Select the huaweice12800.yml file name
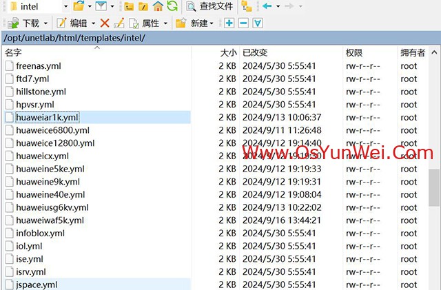Image resolution: width=441 pixels, height=290 pixels. (x=55, y=143)
